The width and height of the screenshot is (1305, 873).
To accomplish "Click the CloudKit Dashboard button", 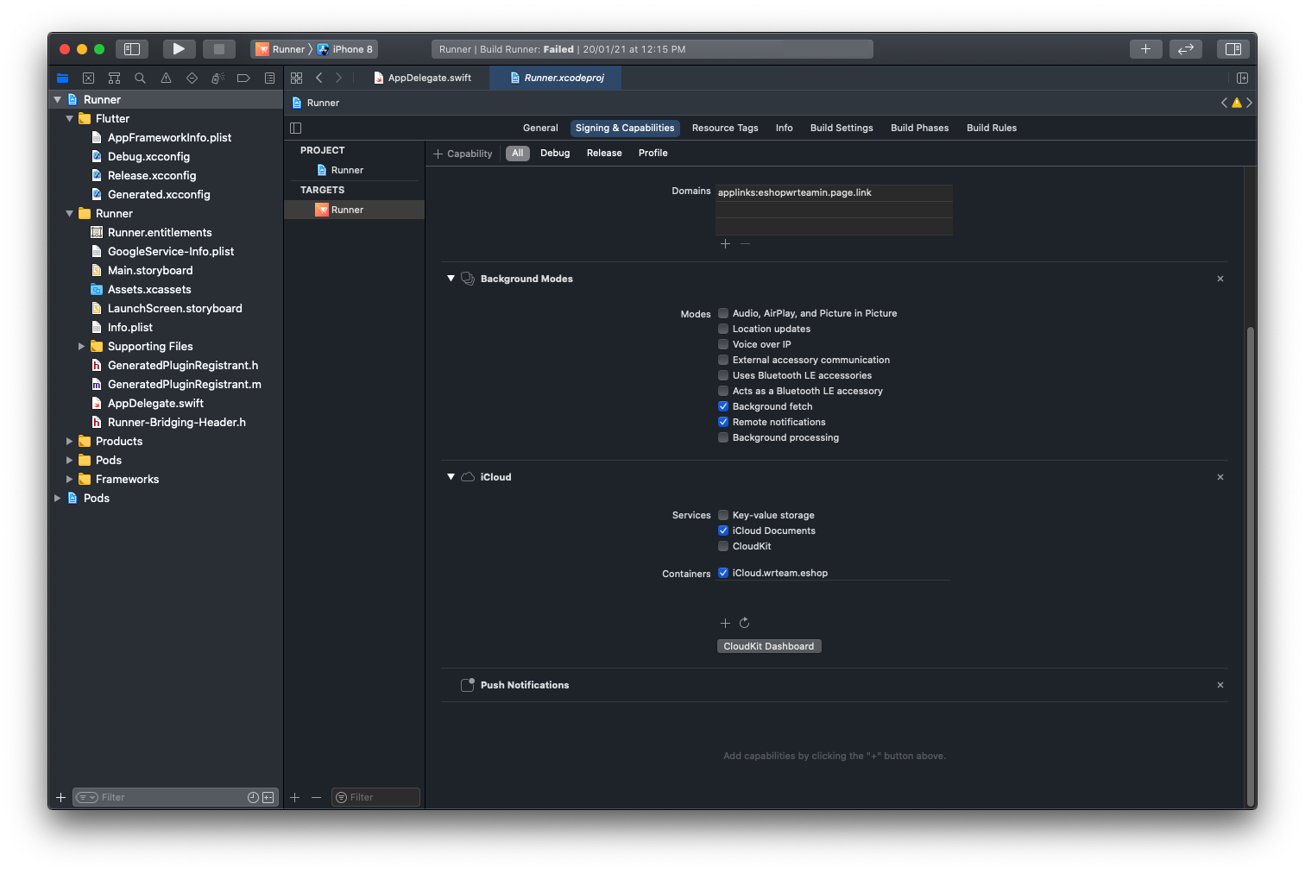I will pos(768,646).
